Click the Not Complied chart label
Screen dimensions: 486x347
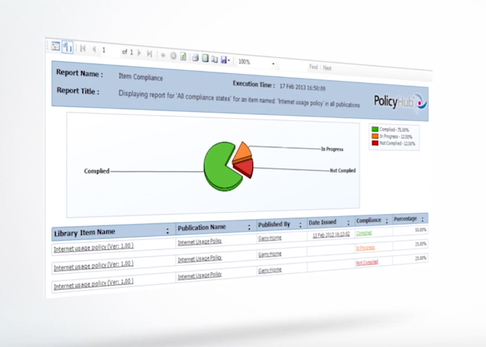[343, 170]
